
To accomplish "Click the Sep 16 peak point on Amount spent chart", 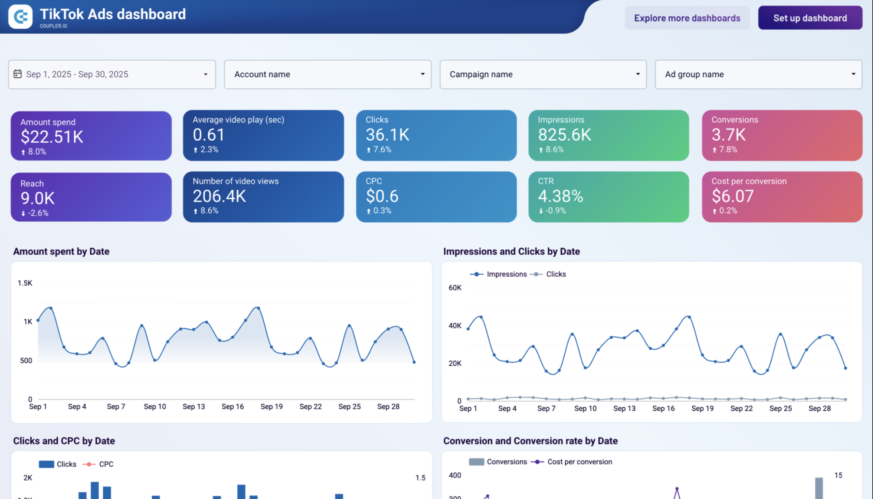I will (x=258, y=308).
